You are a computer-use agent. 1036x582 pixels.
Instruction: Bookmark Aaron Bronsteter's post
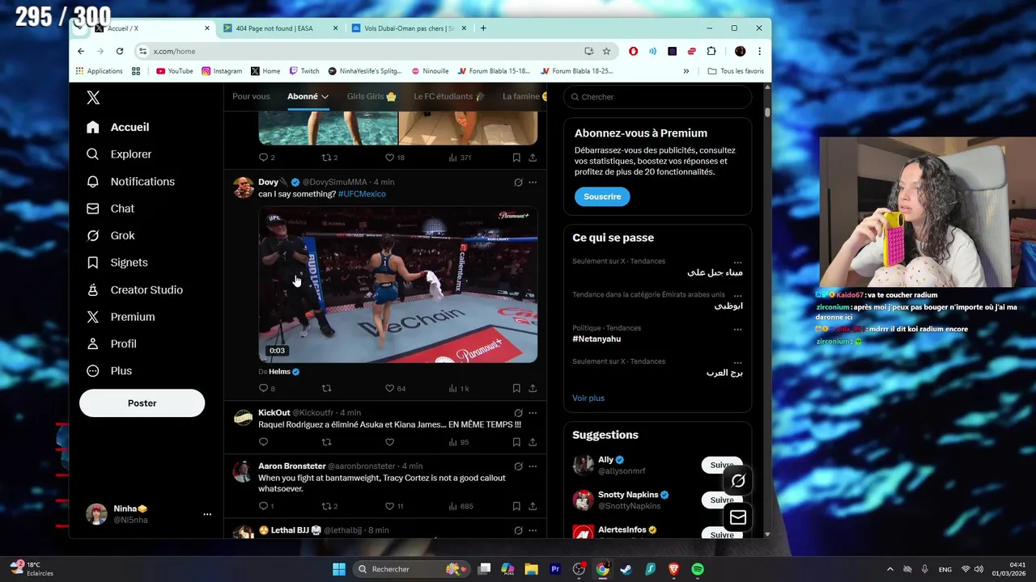click(516, 507)
